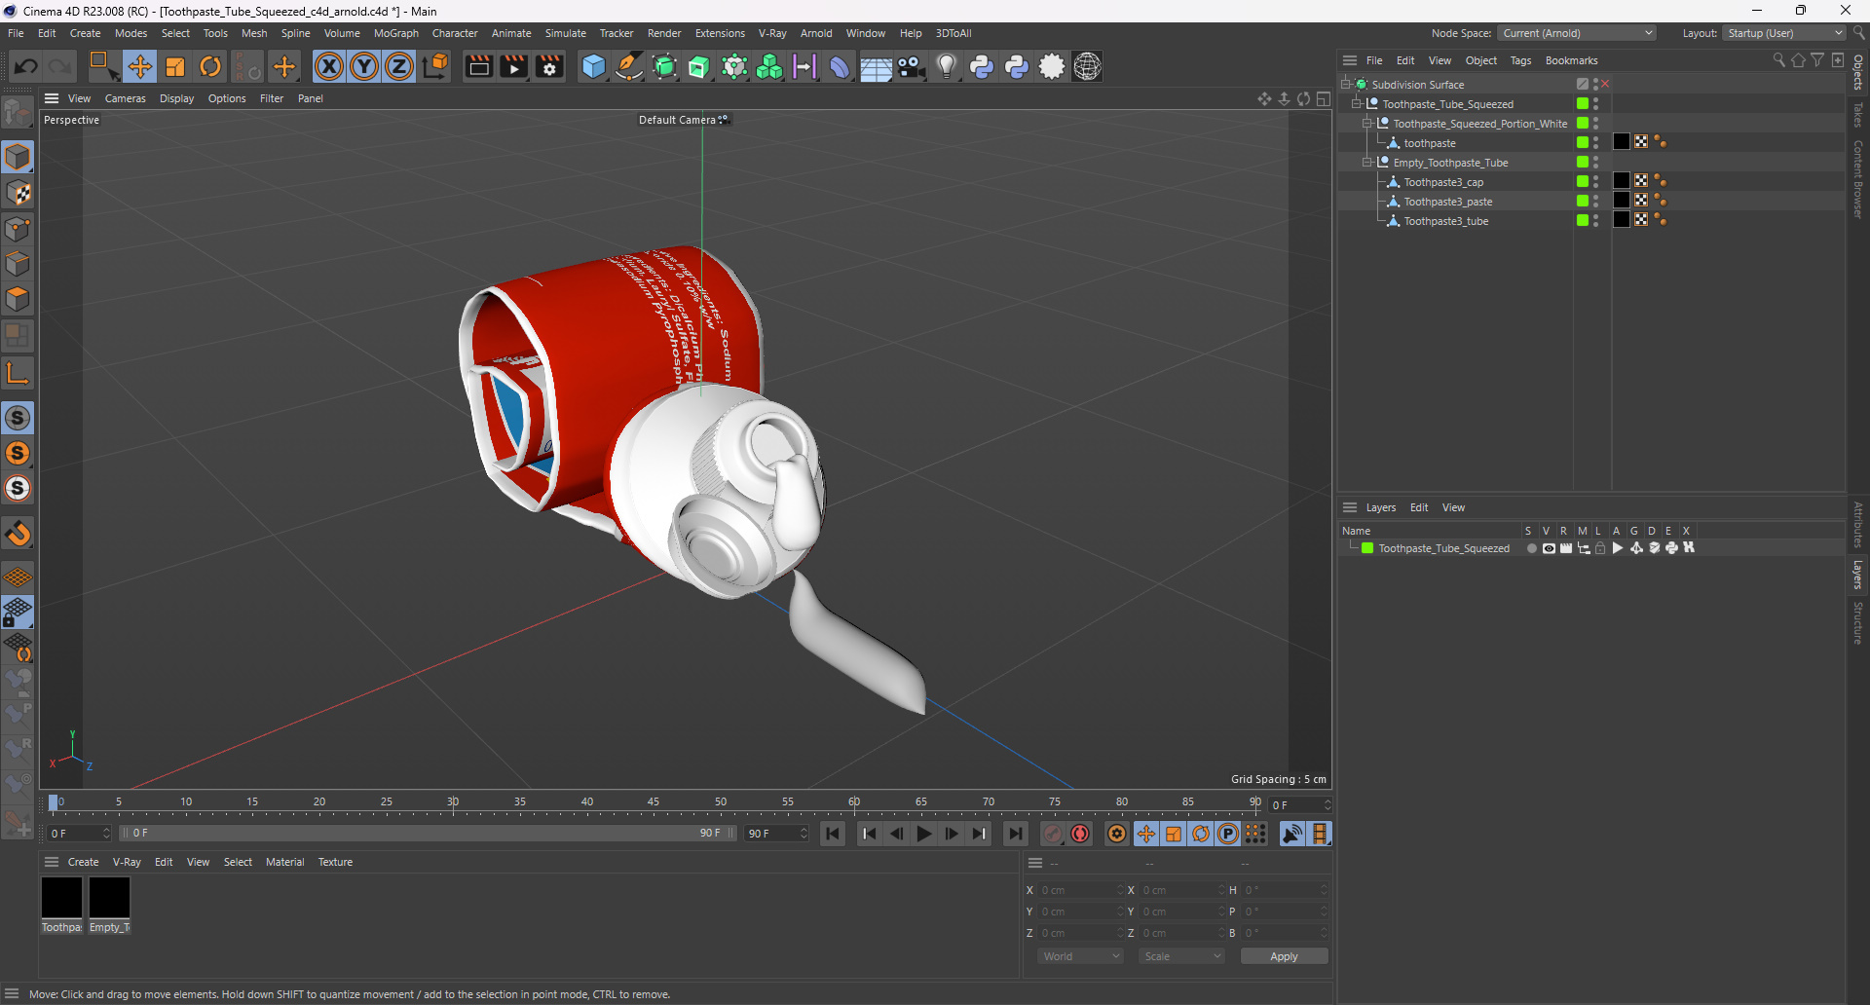The height and width of the screenshot is (1005, 1870).
Task: Add Extrude generator icon
Action: coord(699,66)
